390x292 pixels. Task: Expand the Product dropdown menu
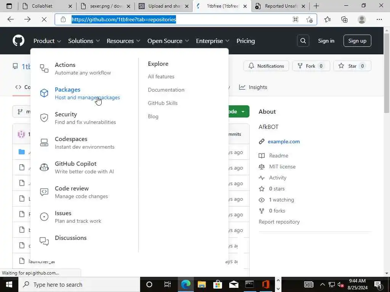(x=47, y=41)
